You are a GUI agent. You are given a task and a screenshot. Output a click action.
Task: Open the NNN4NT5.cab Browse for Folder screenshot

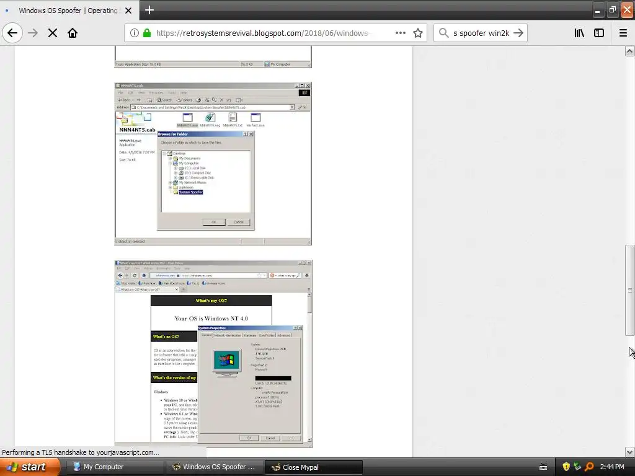click(x=213, y=164)
